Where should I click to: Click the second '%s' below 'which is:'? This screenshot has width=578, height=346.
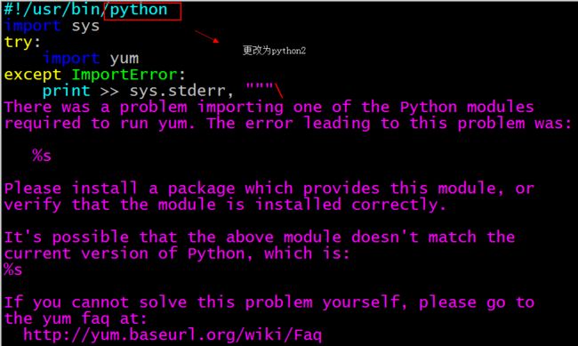coord(13,270)
